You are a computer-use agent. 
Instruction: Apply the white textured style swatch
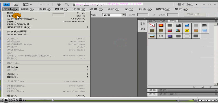[161, 36]
